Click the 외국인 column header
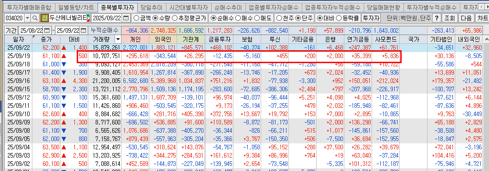 163,39
